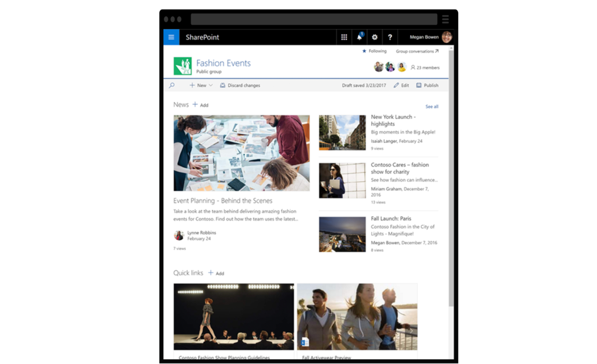
Task: Click Miriam Graham author name
Action: pyautogui.click(x=386, y=189)
